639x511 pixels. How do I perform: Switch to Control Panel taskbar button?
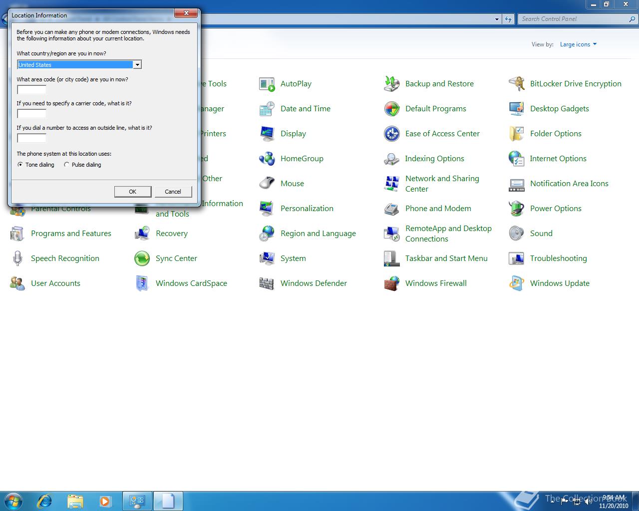click(137, 501)
